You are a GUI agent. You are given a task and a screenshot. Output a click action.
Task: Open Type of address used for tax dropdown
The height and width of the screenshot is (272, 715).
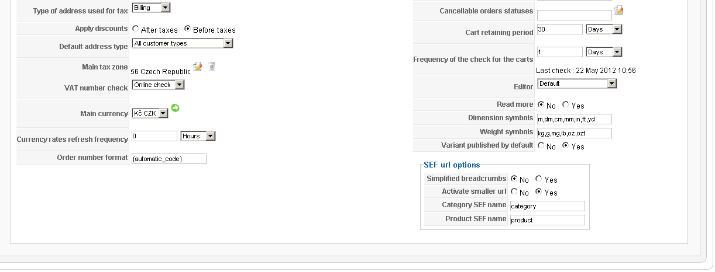pyautogui.click(x=151, y=8)
